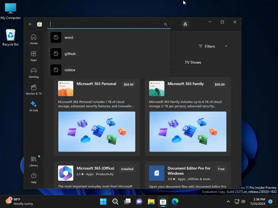
Task: Click the $99.99 price button
Action: 220,84
